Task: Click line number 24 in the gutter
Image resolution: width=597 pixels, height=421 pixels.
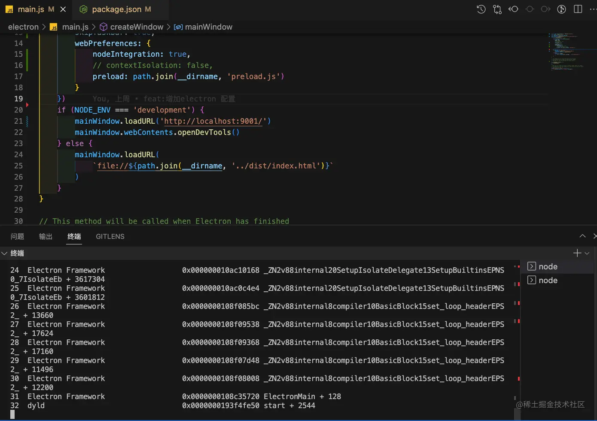Action: 18,155
